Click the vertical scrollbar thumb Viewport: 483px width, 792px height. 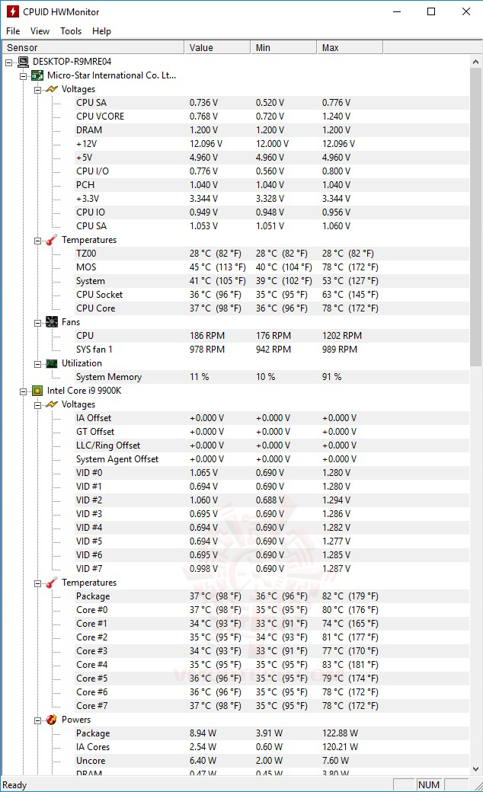475,217
